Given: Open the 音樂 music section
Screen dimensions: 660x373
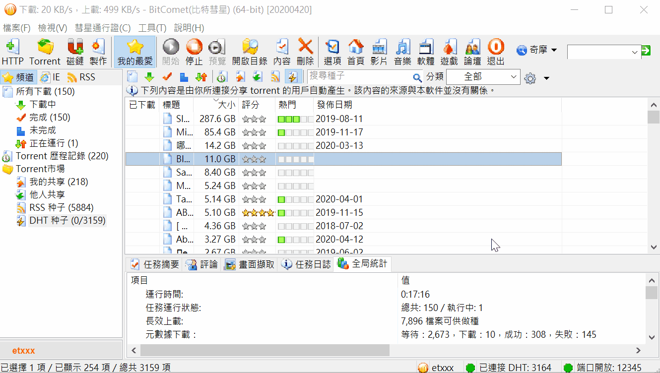Looking at the screenshot, I should click(402, 52).
